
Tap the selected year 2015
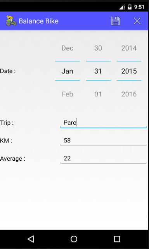(129, 71)
